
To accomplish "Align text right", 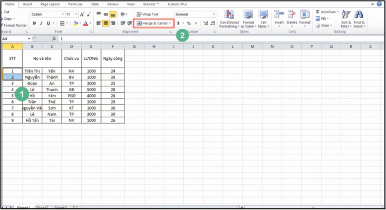I will point(113,23).
